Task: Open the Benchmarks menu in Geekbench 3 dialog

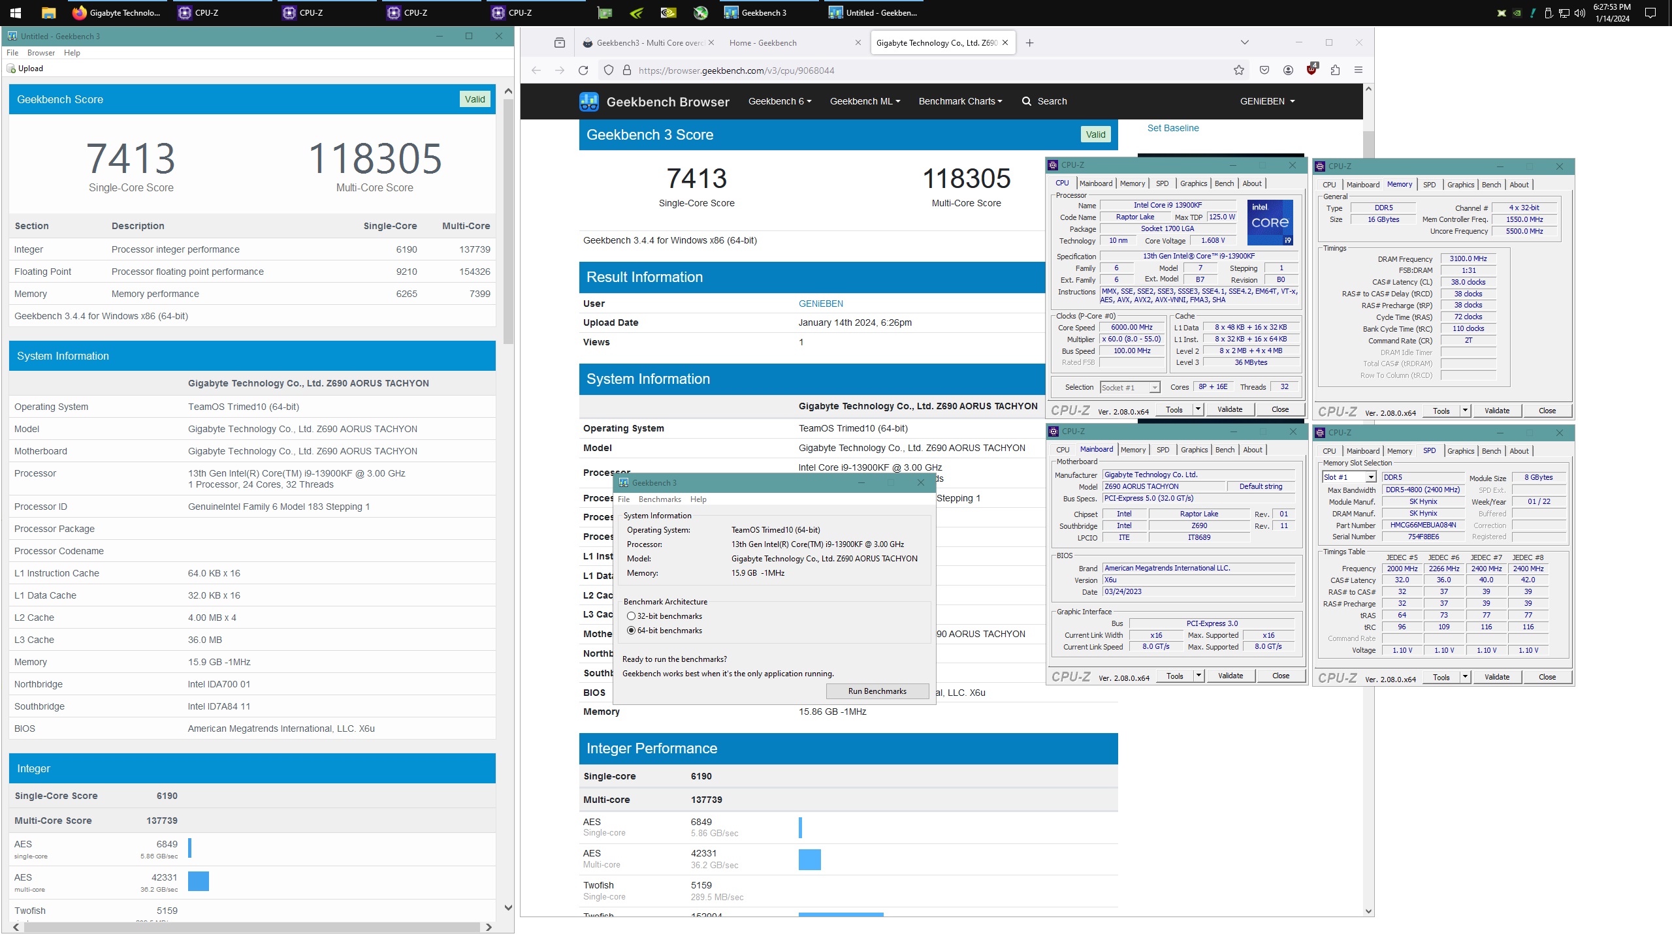Action: [x=660, y=499]
